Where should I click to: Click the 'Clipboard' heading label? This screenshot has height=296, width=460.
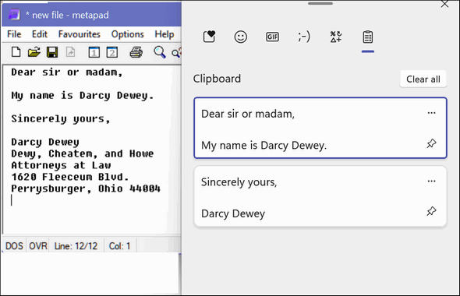click(x=217, y=79)
